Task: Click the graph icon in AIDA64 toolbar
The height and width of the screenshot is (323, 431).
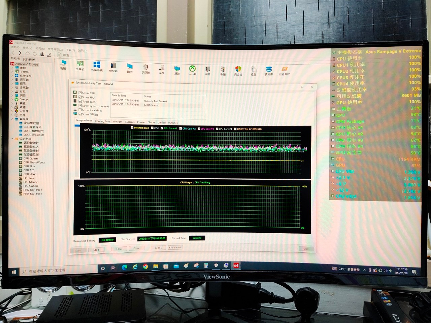Action: (49, 54)
